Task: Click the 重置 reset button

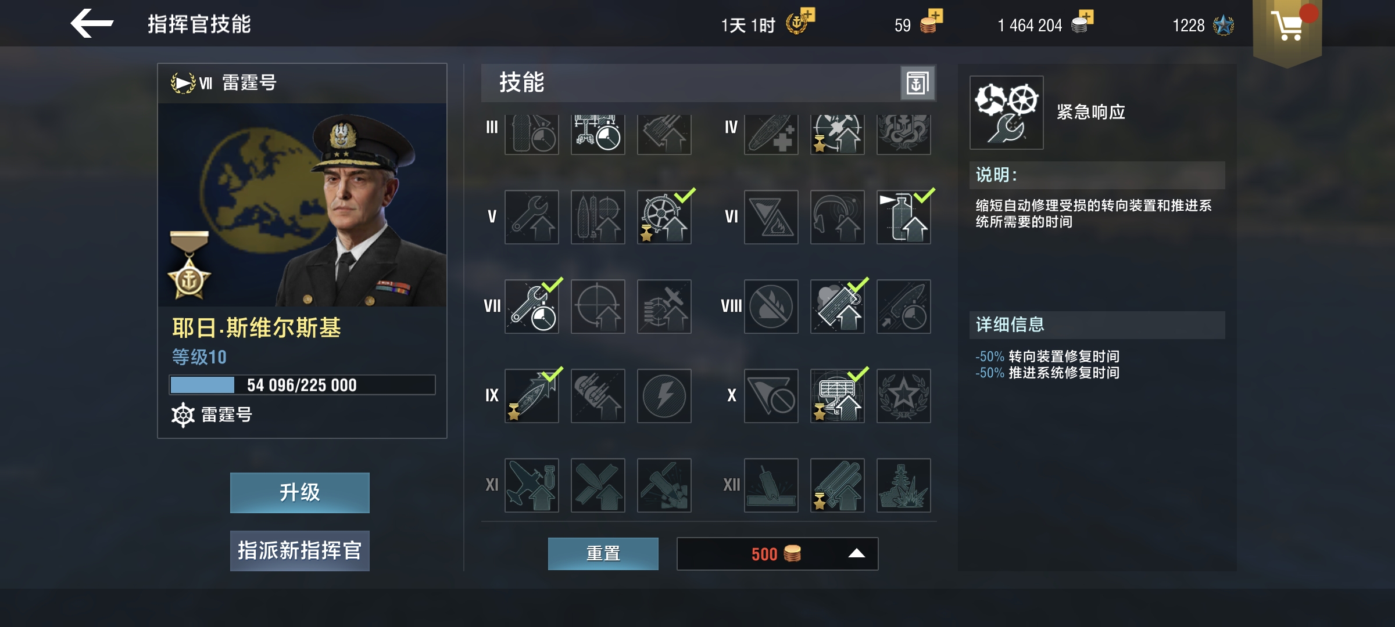Action: pyautogui.click(x=603, y=554)
